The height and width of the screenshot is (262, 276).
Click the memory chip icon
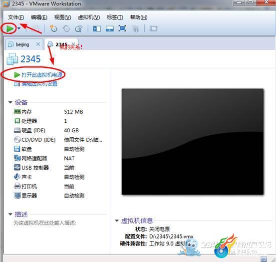[17, 112]
